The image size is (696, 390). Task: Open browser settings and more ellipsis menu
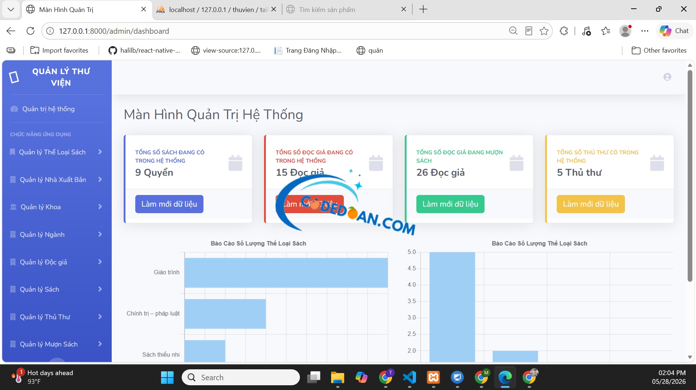(x=644, y=31)
